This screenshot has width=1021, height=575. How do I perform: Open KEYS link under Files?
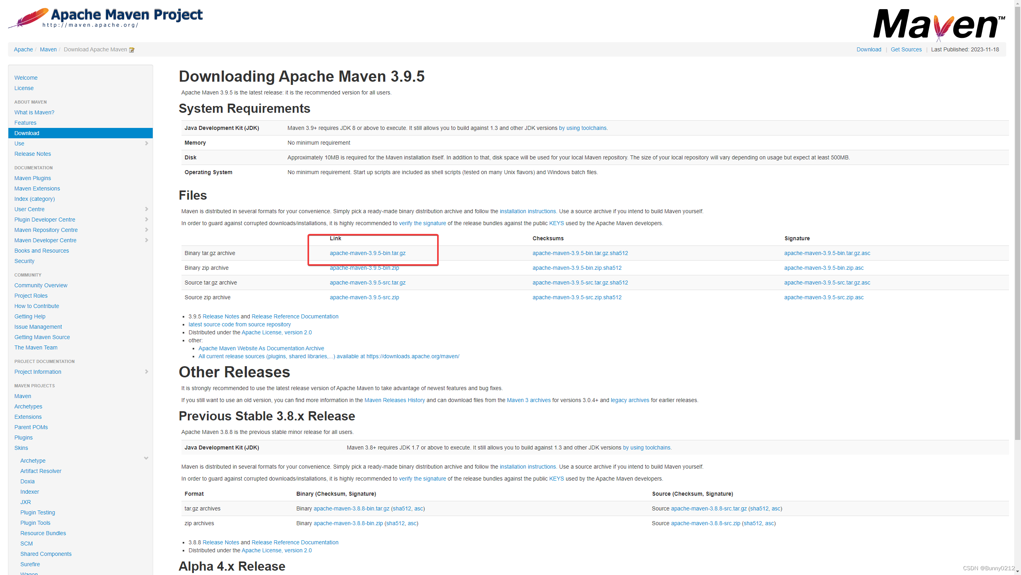(556, 223)
